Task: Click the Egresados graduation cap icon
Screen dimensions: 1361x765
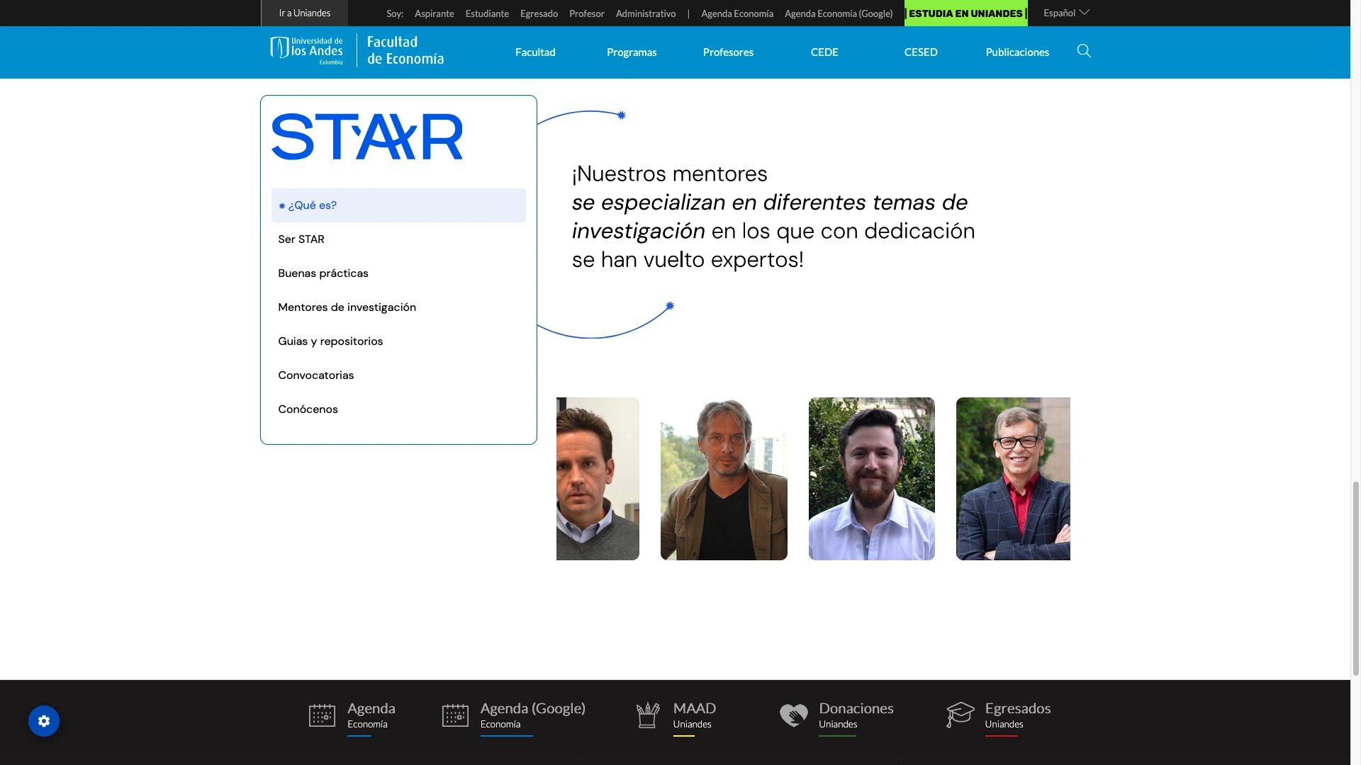Action: [960, 715]
